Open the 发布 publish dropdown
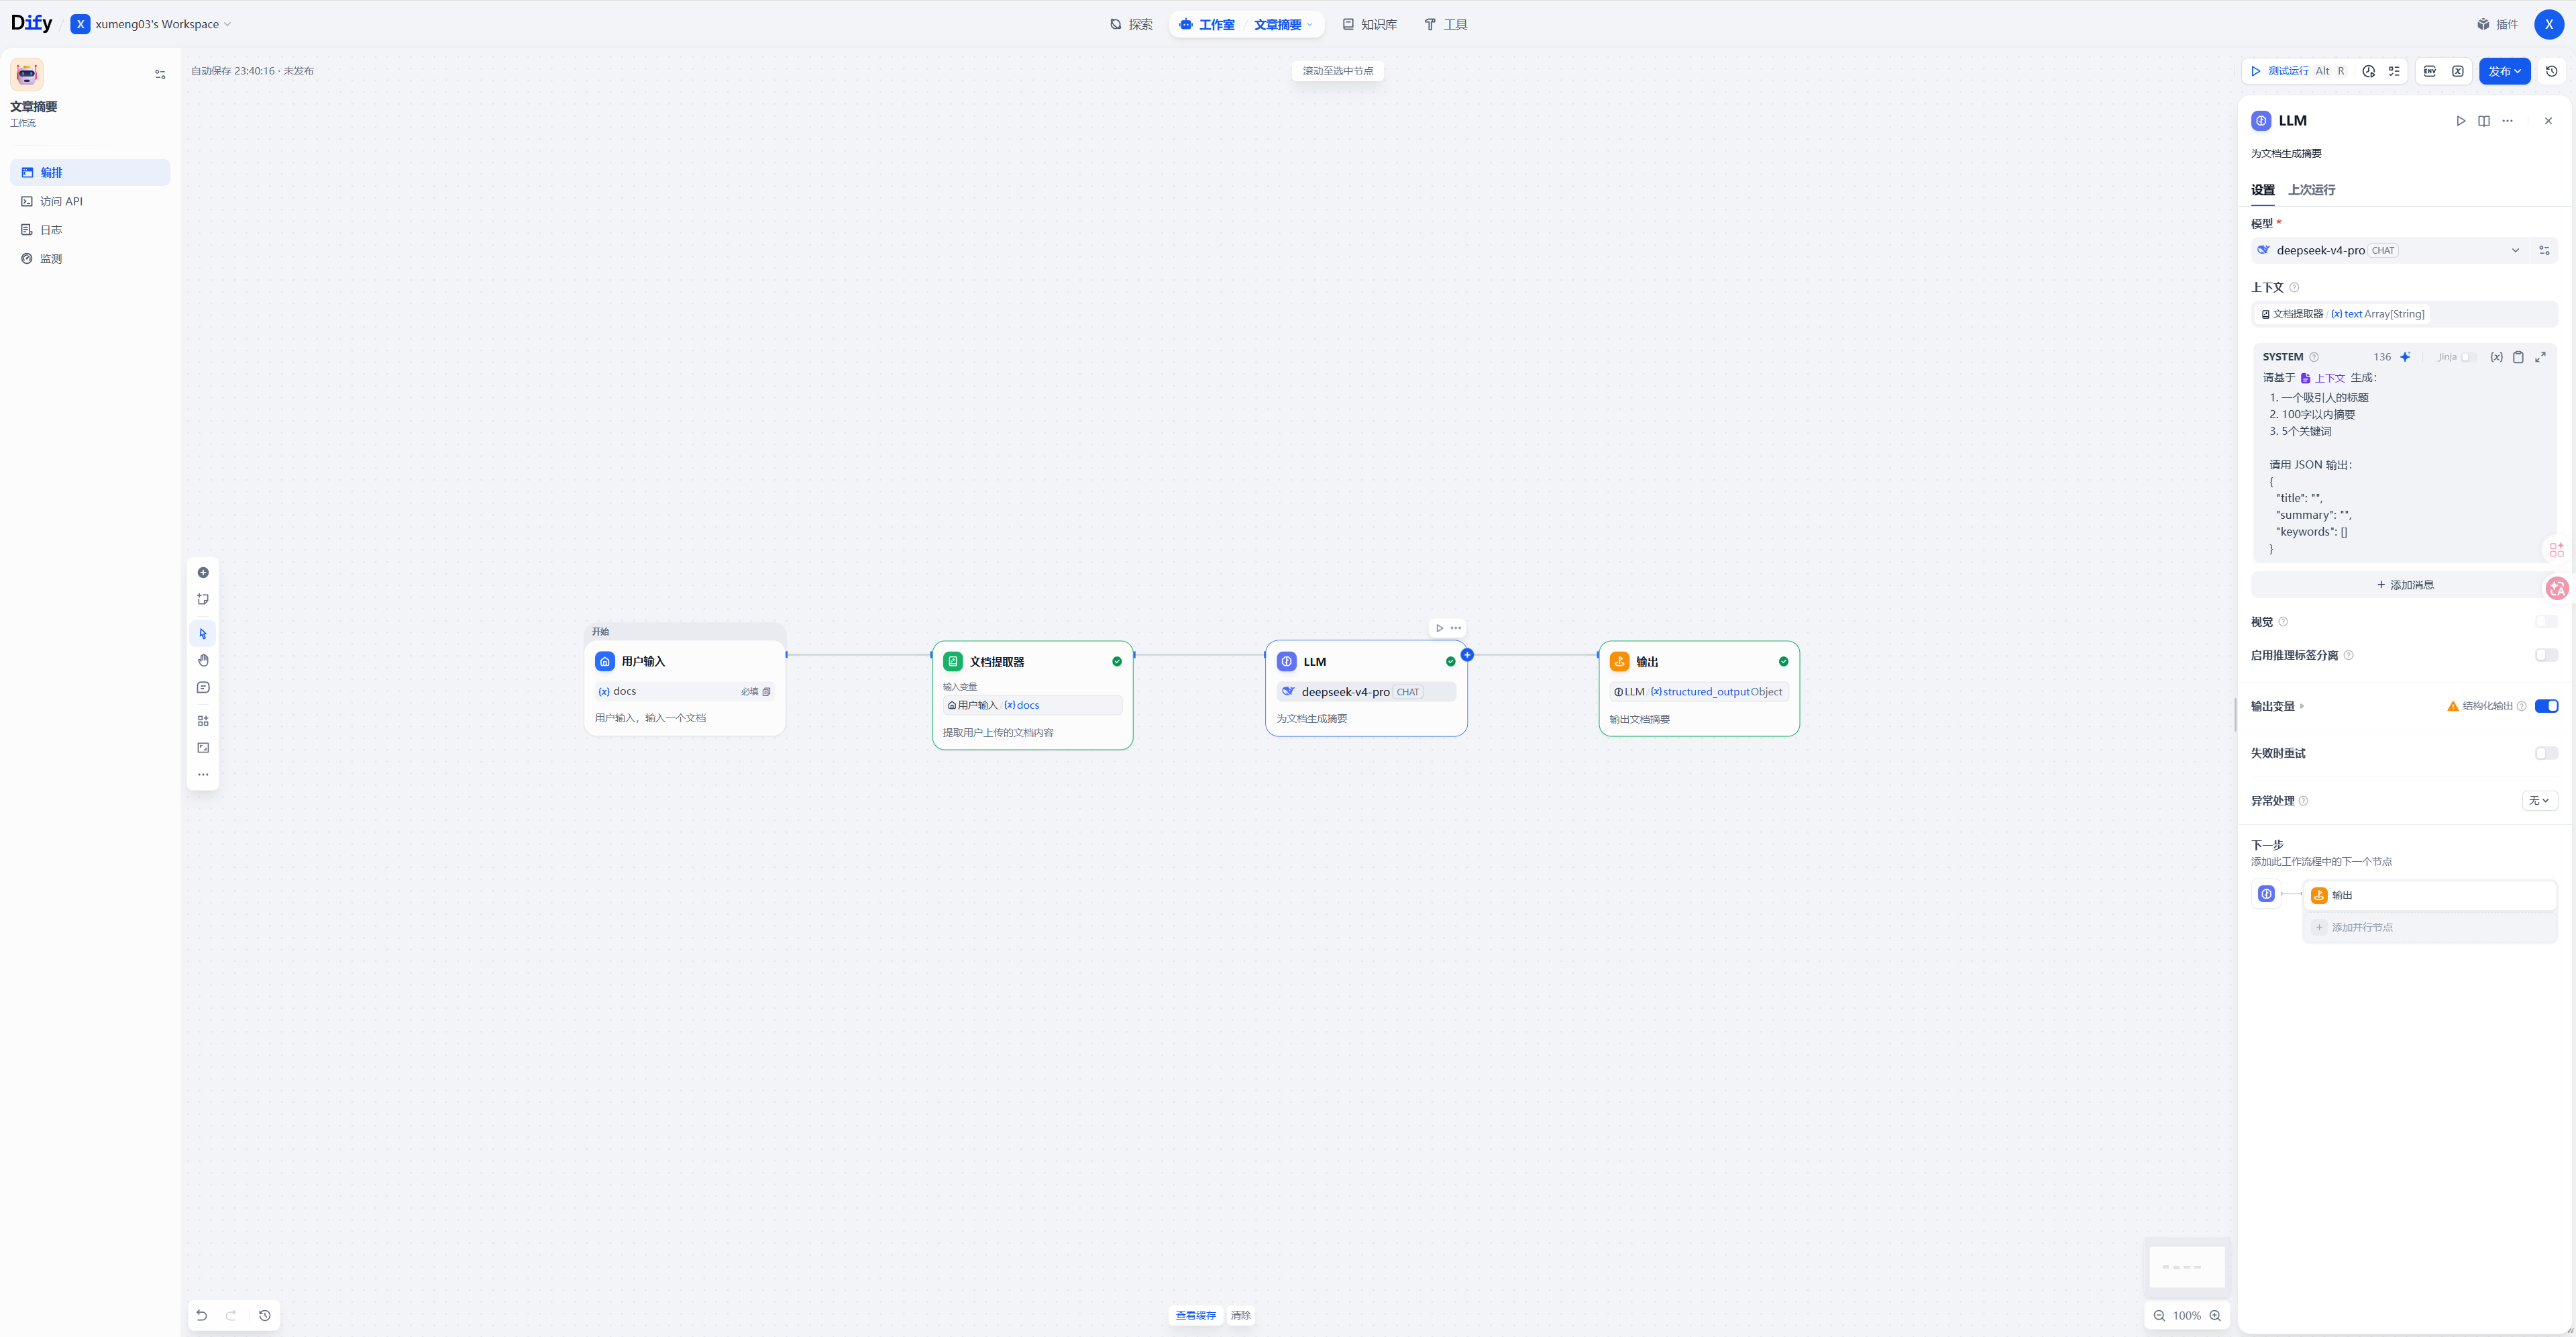 click(x=2504, y=71)
